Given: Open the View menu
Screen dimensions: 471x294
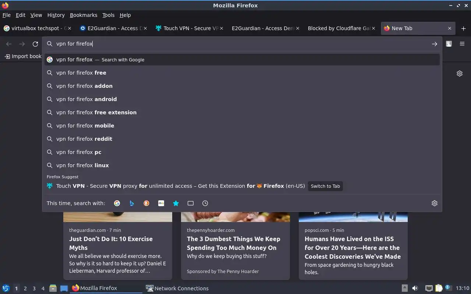Looking at the screenshot, I should coord(36,15).
